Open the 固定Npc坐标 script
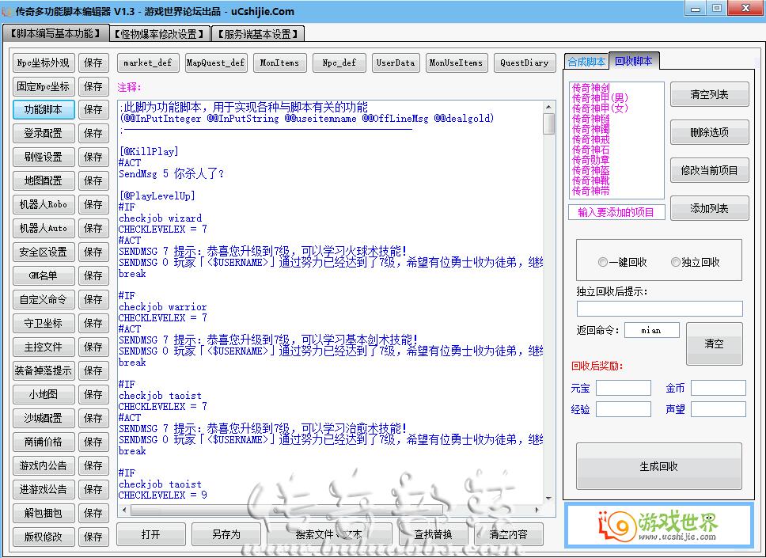This screenshot has height=558, width=766. (44, 86)
